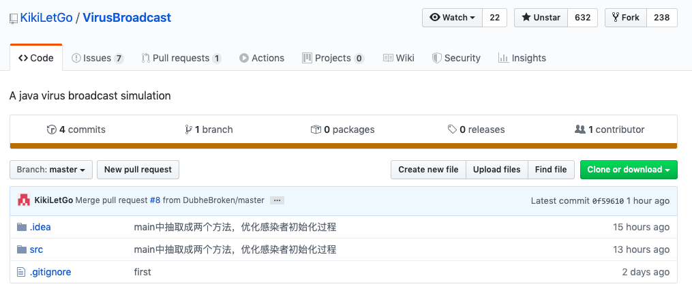
Task: Click the Fork button
Action: click(626, 18)
